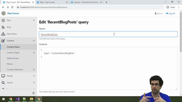This screenshot has width=182, height=102.
Task: Expand the New menu chevron
Action: [34, 20]
